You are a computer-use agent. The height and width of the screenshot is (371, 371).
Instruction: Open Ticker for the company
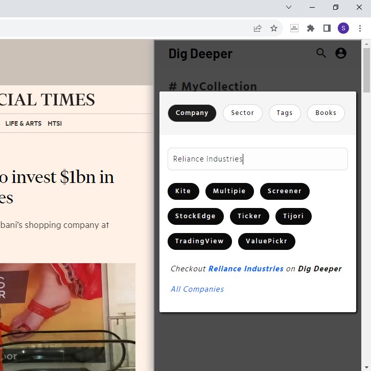[249, 216]
